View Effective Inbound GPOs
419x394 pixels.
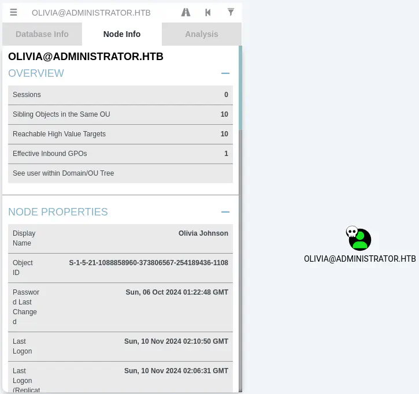tap(120, 154)
